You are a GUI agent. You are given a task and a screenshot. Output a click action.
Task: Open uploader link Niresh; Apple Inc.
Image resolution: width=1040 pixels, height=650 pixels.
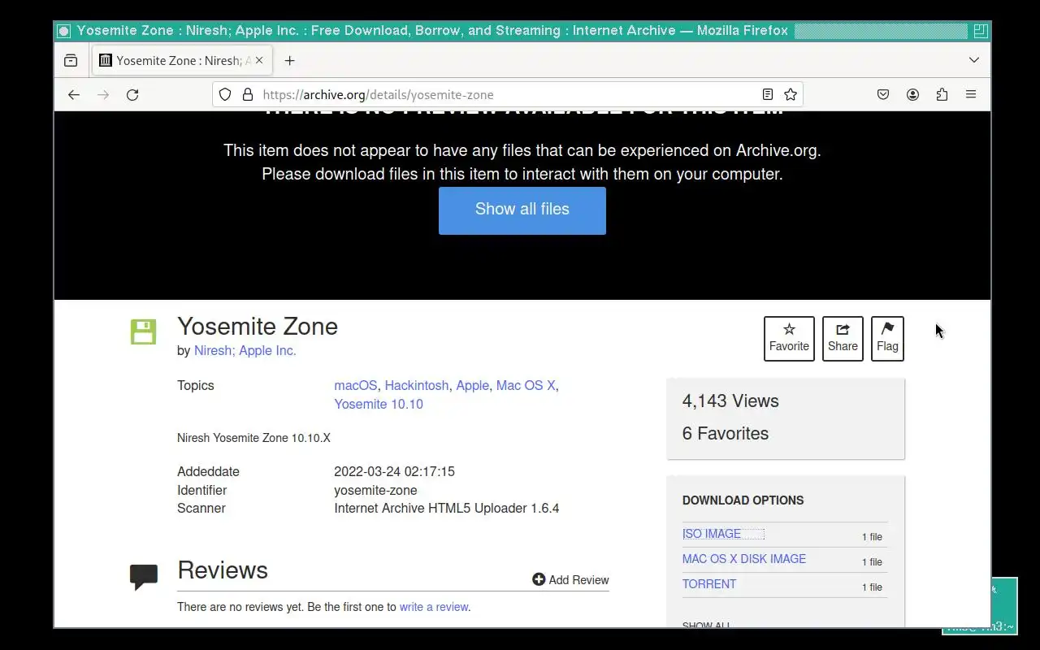245,350
